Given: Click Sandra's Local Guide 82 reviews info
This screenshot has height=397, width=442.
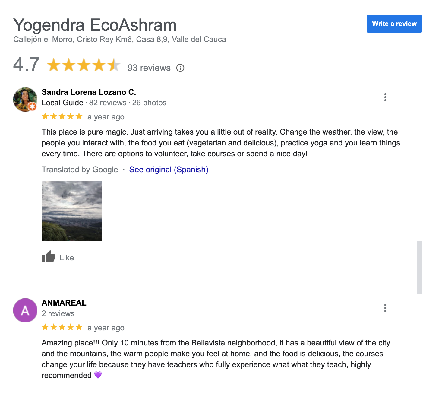Looking at the screenshot, I should coord(104,103).
